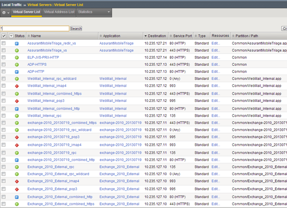Select checkbox for WebMail_Internal_rpc row
Image resolution: width=287 pixels, height=208 pixels.
pos(3,116)
